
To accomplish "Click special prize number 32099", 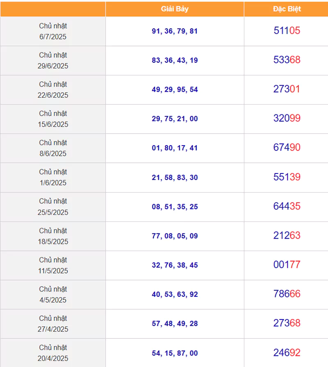I will (x=287, y=118).
